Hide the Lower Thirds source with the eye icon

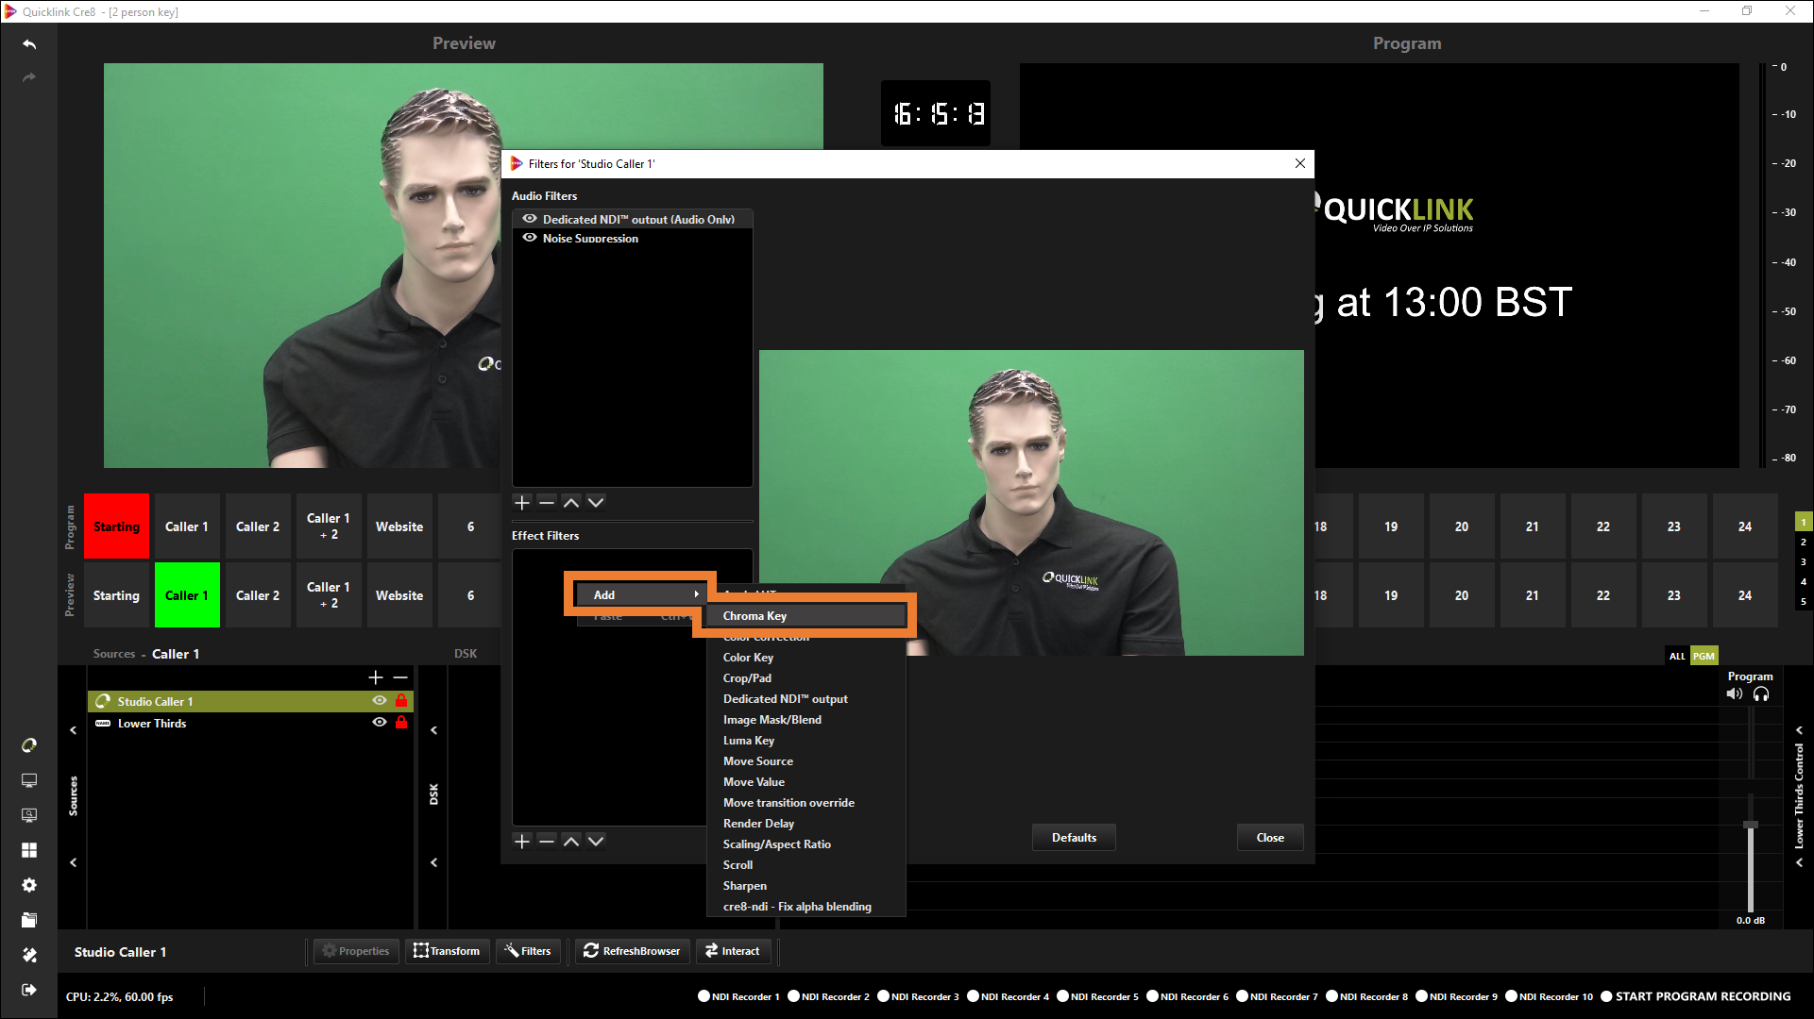click(380, 723)
